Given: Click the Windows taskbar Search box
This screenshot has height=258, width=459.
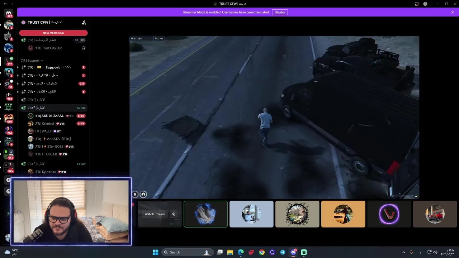Looking at the screenshot, I should [x=188, y=252].
